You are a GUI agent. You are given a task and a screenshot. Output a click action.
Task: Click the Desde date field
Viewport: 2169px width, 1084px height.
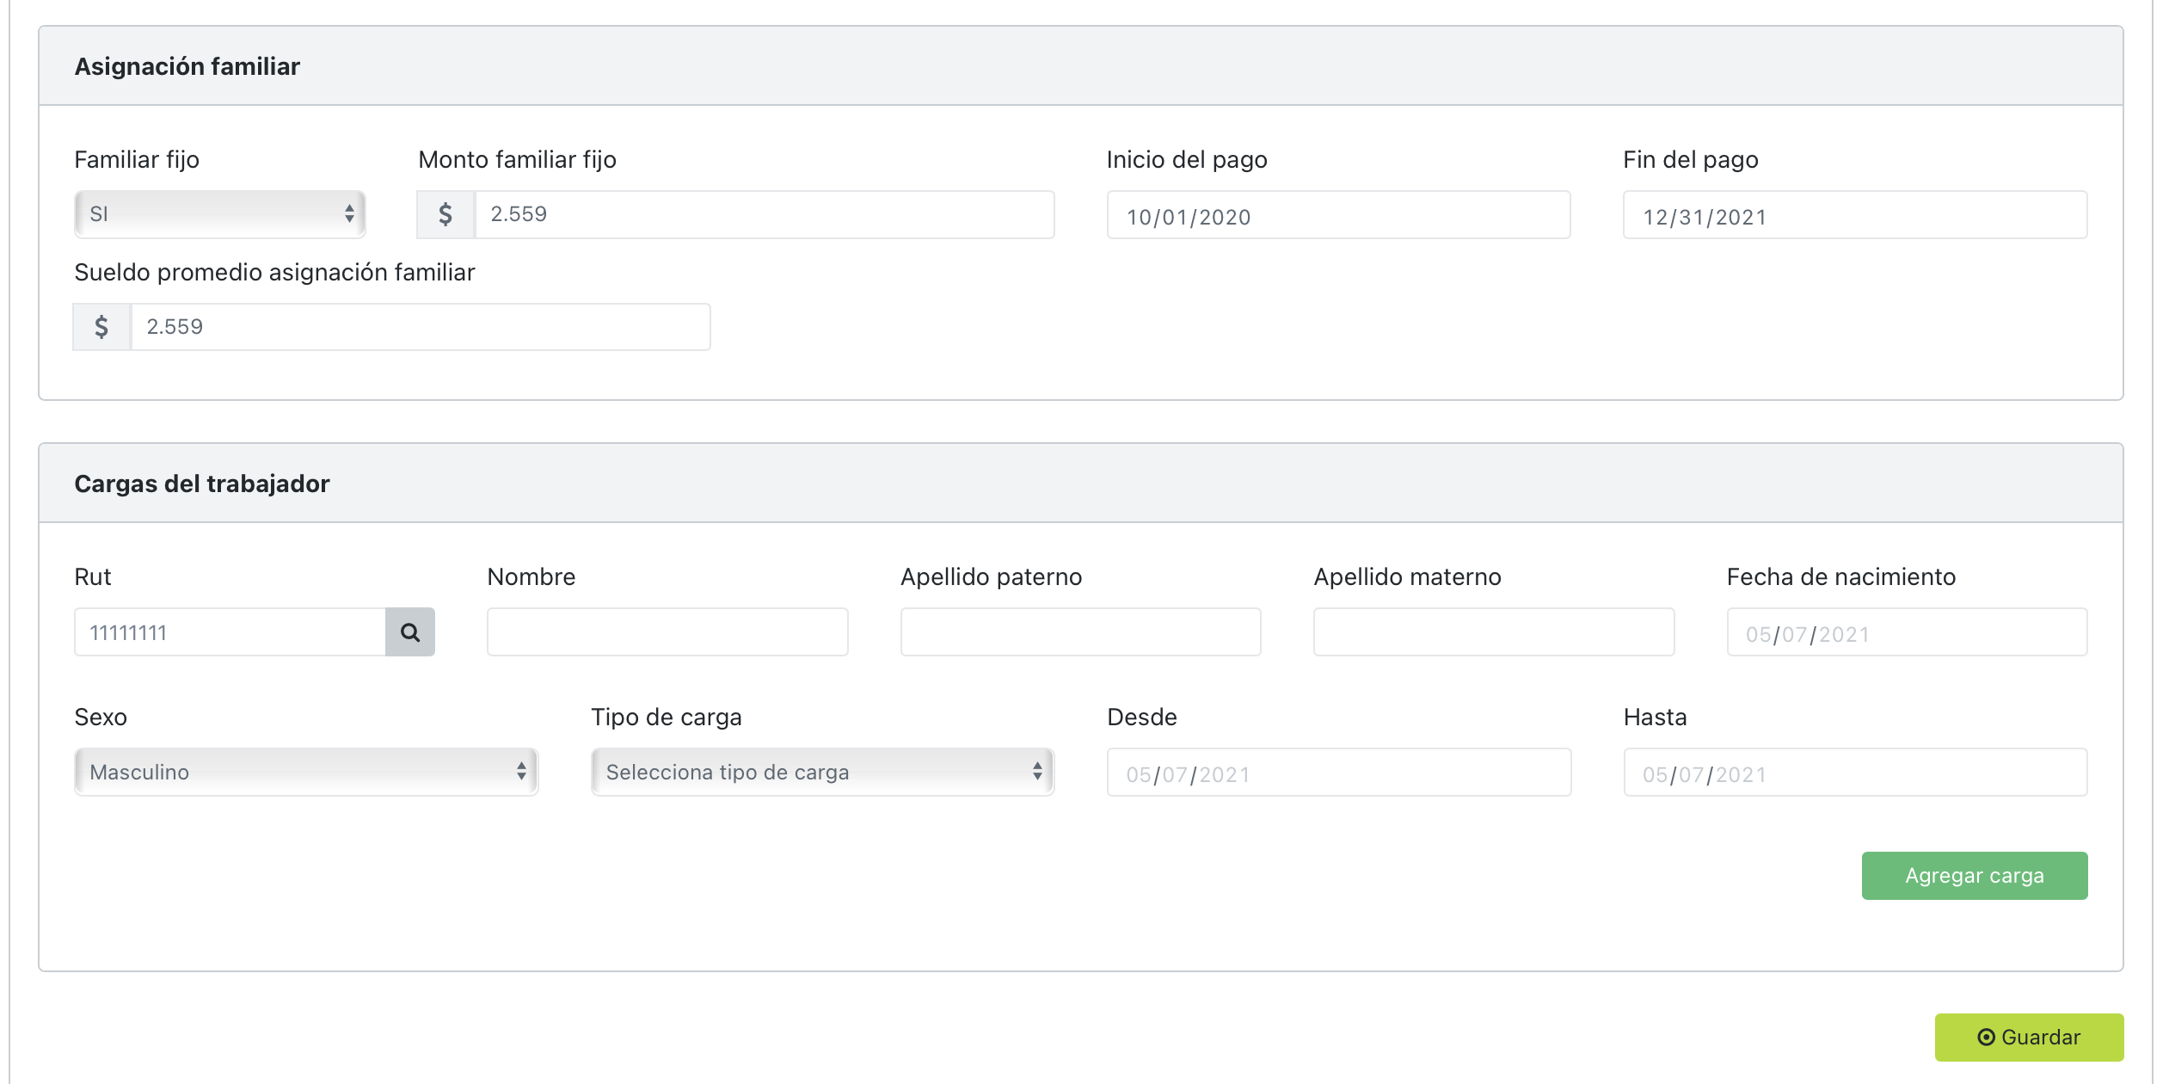[x=1338, y=772]
